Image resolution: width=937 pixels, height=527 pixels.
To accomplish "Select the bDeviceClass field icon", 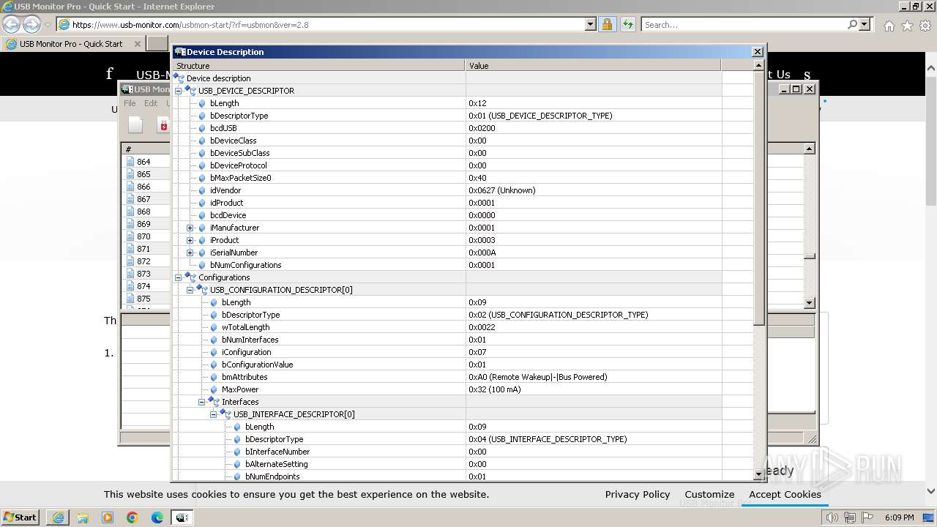I will [202, 141].
